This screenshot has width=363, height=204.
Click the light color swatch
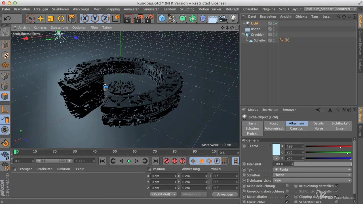(x=276, y=149)
